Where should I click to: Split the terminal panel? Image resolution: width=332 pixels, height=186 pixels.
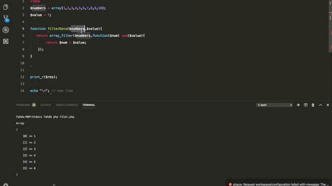(x=306, y=105)
